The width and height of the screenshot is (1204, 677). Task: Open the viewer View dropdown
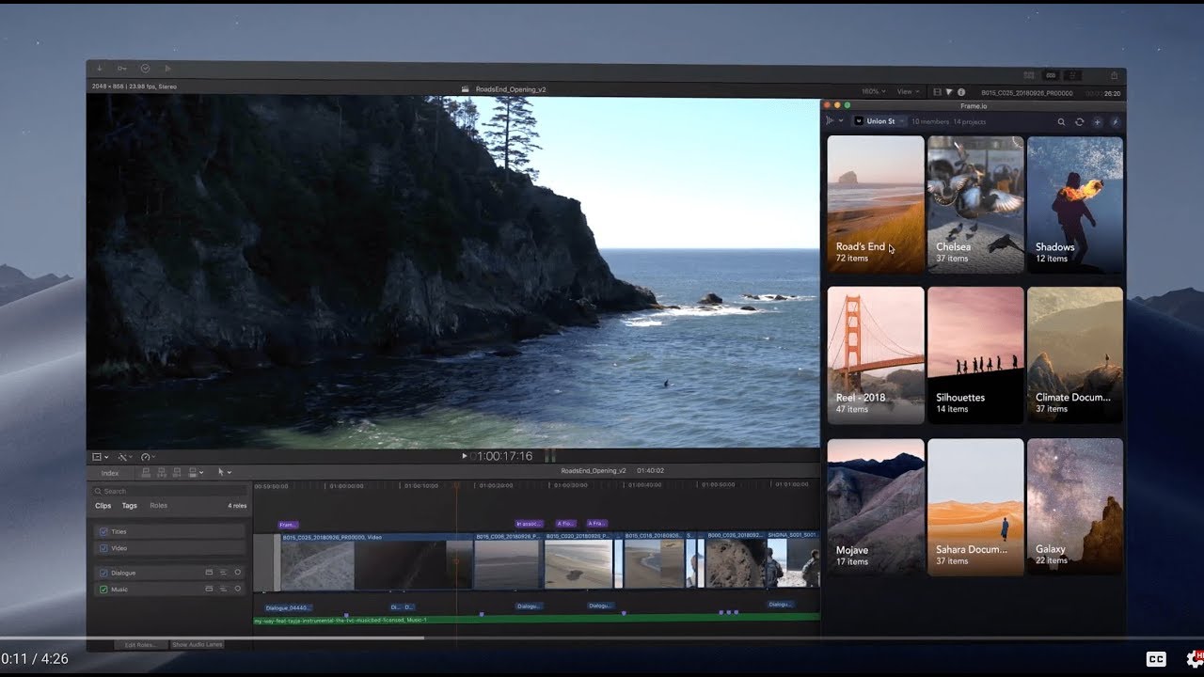pos(908,92)
